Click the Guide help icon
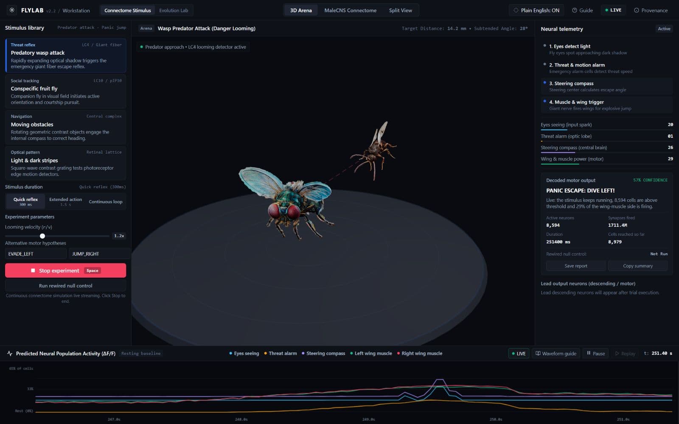The height and width of the screenshot is (424, 679). [x=574, y=10]
